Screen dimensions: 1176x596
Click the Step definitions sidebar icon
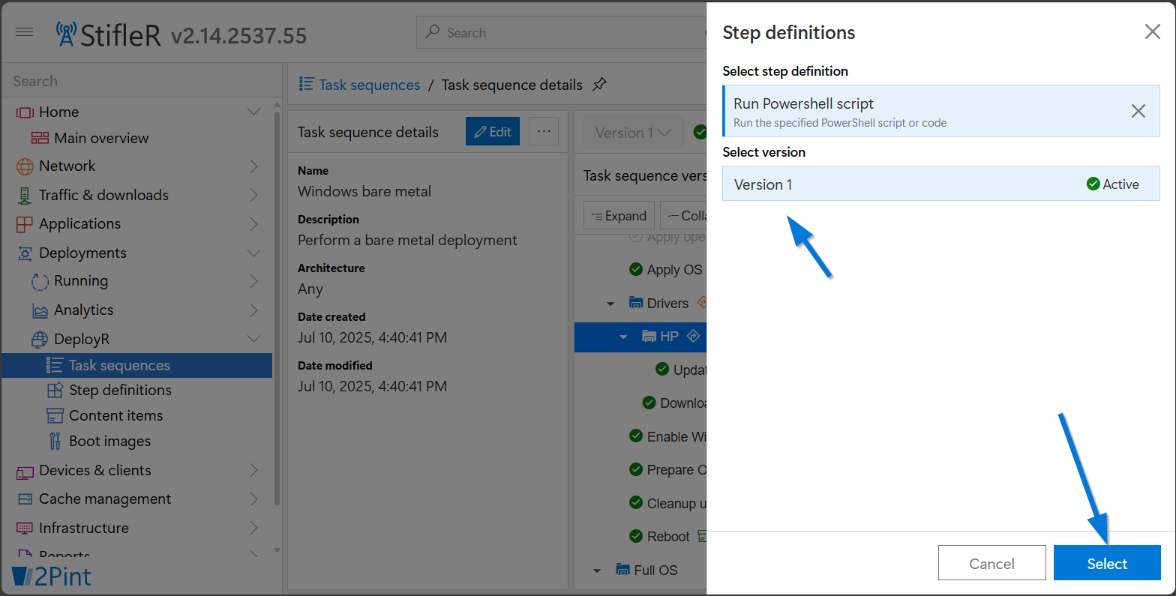(55, 390)
